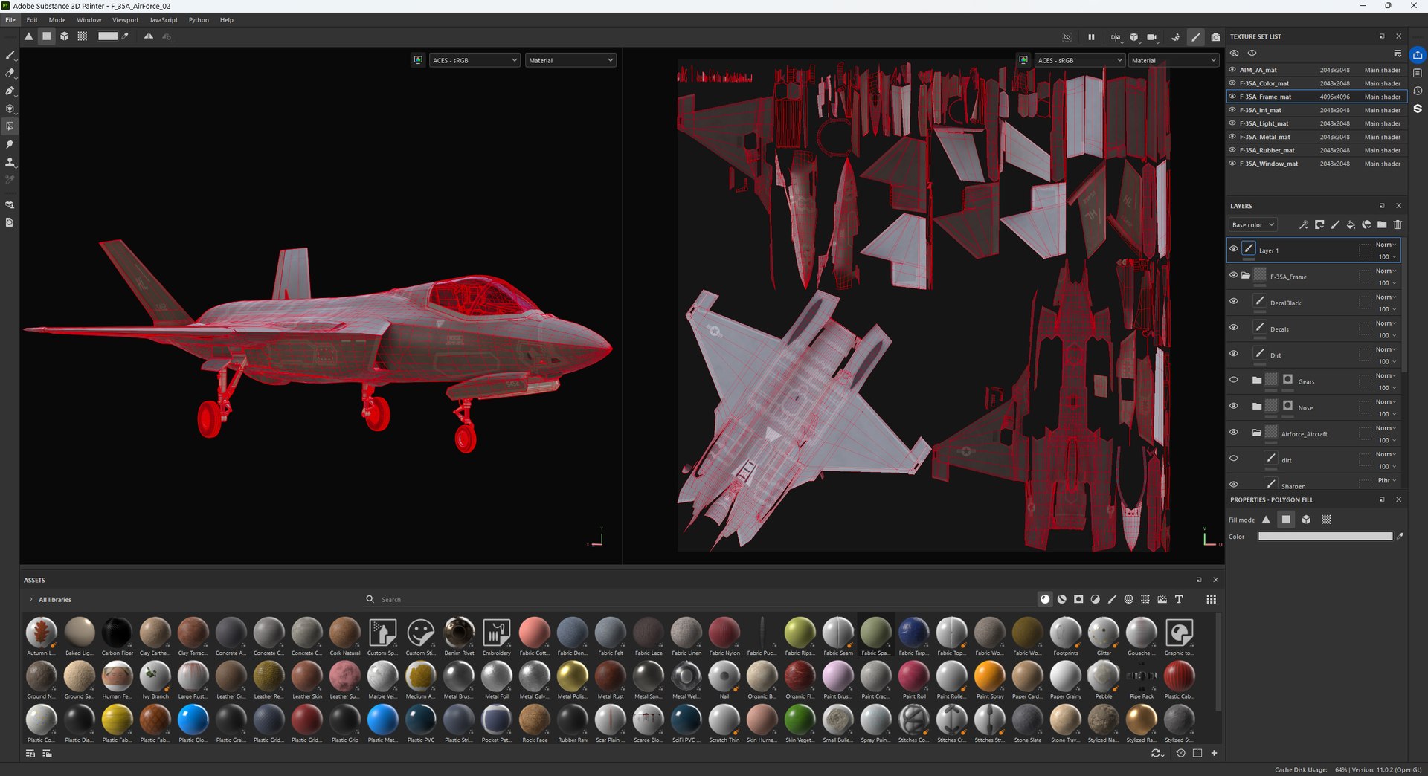Show the Gears folder layer
This screenshot has height=776, width=1428.
[1234, 380]
